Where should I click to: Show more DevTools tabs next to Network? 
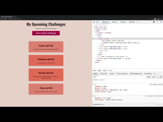(138, 22)
